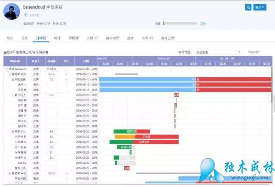Click the add-tag plus icon under project title
Viewport: 275px width, 187px height.
point(25,15)
